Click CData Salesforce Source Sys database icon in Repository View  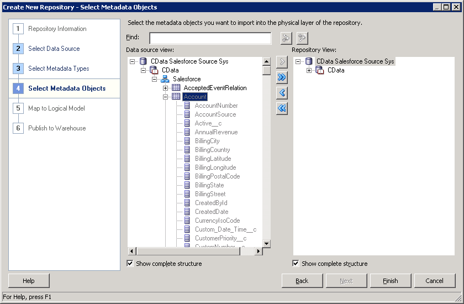pos(309,61)
